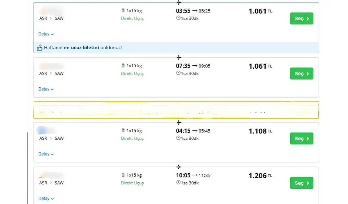Expand Detay for the 04:15 flight
This screenshot has width=348, height=204.
click(x=46, y=154)
